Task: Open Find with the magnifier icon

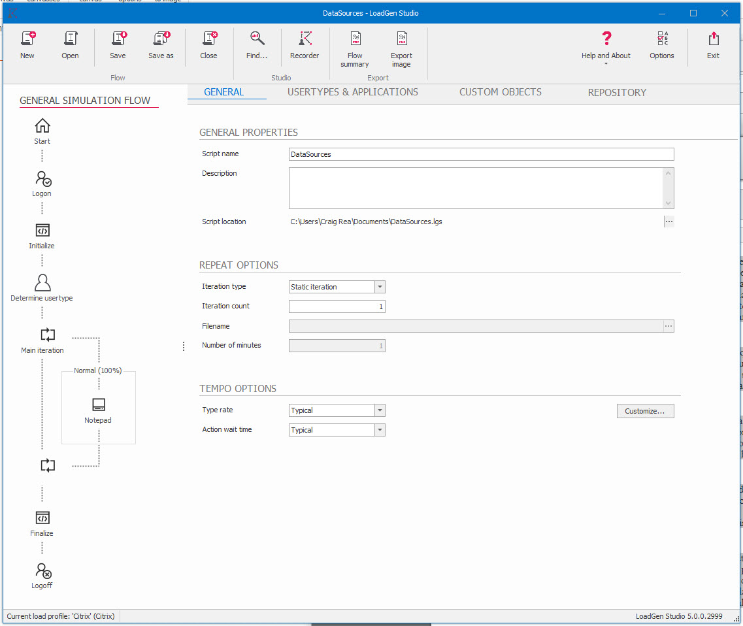Action: tap(257, 46)
